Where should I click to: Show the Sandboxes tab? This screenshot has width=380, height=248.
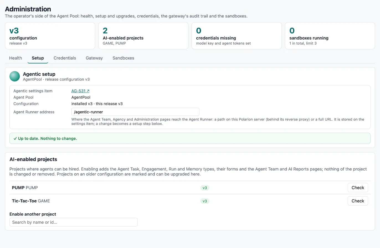click(123, 58)
